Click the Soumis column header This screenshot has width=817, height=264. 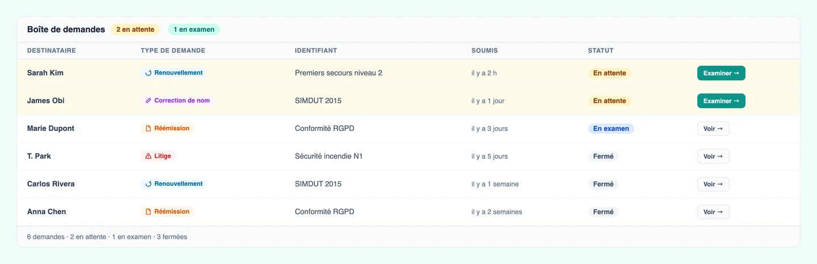click(485, 51)
